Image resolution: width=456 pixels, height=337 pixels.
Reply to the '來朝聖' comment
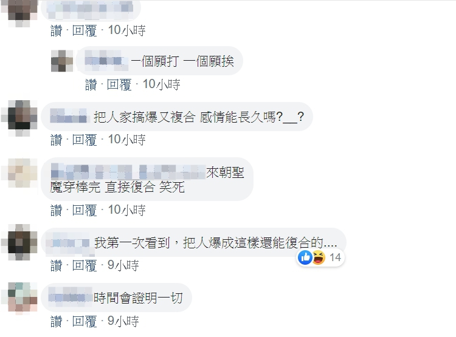pos(85,210)
